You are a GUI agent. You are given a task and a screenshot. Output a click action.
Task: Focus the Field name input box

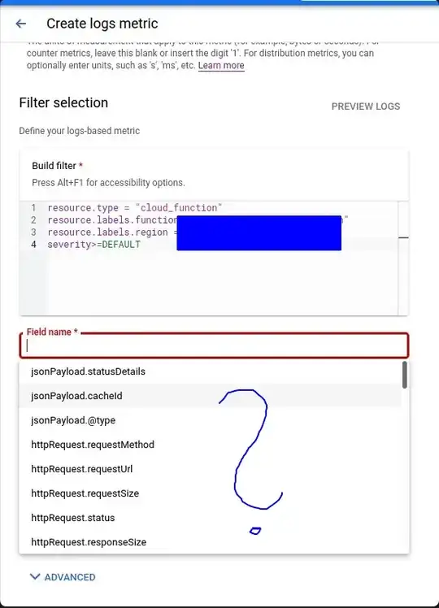point(214,345)
